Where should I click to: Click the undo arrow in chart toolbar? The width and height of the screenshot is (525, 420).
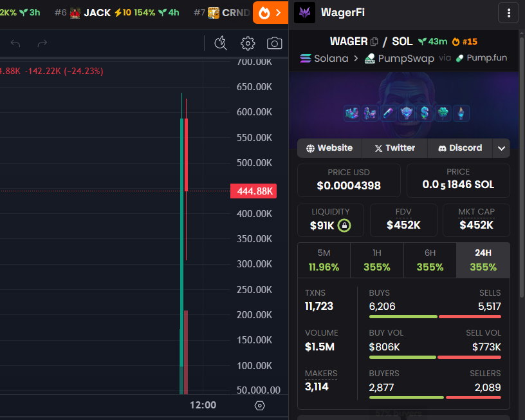coord(15,43)
